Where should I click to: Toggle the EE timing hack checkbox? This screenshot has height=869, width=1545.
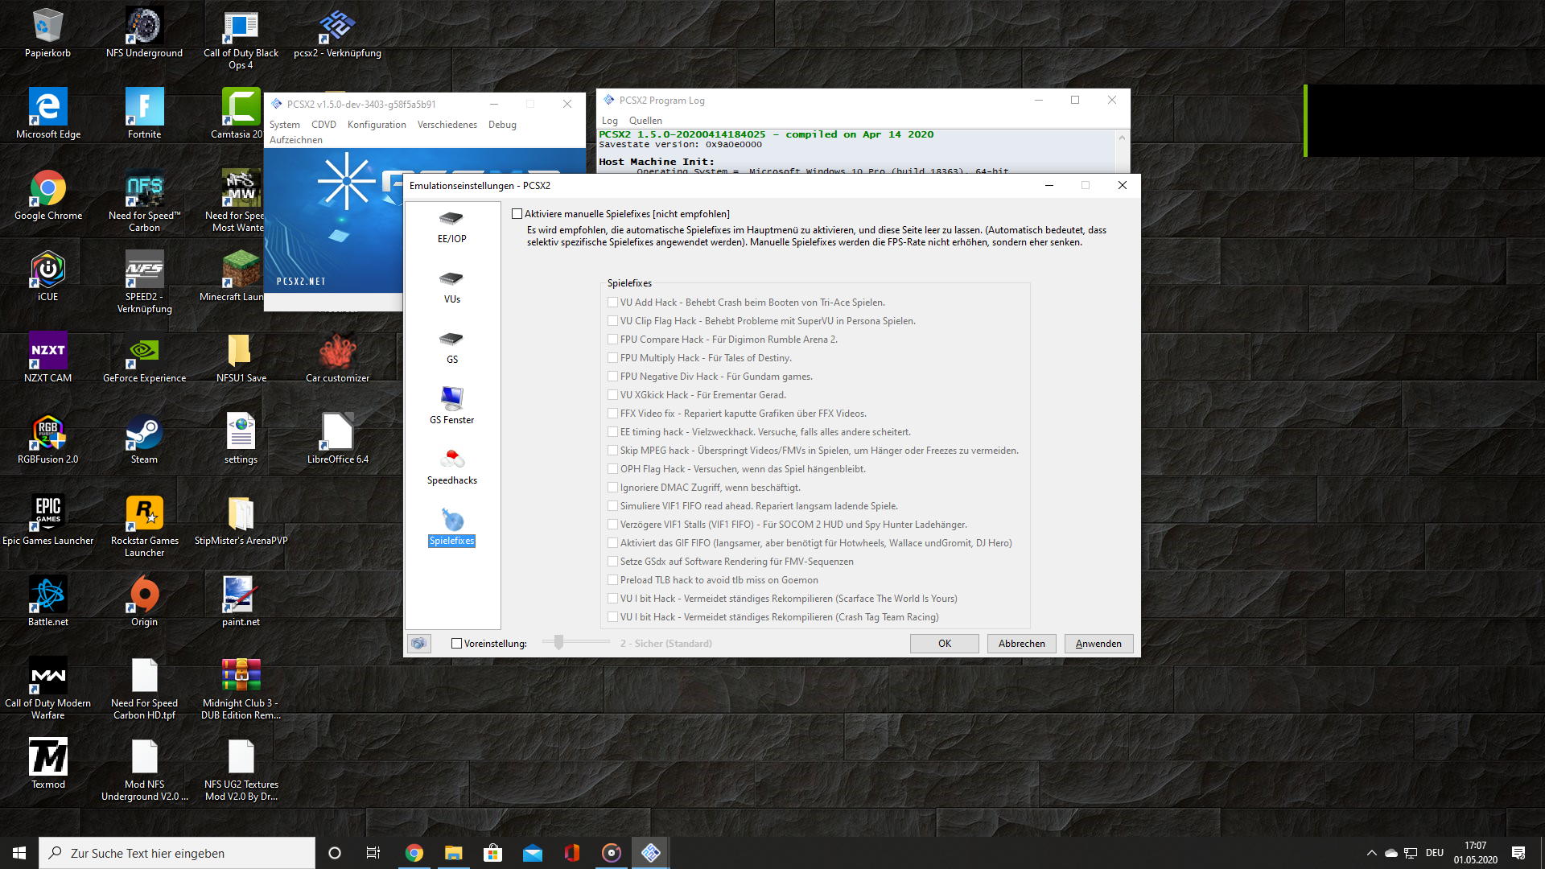(612, 432)
